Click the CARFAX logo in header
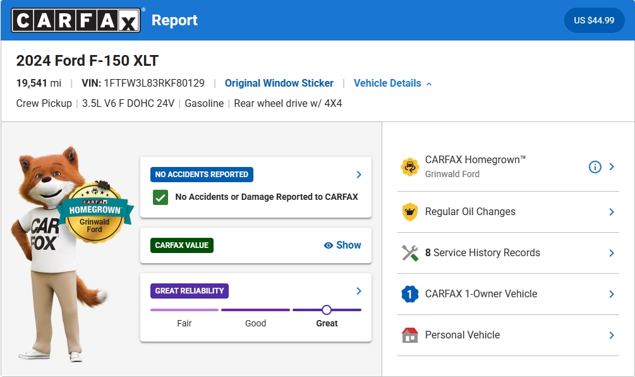 (76, 20)
